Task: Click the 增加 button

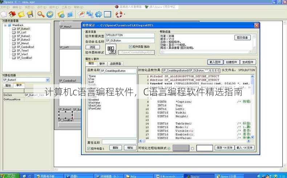Action: [130, 147]
